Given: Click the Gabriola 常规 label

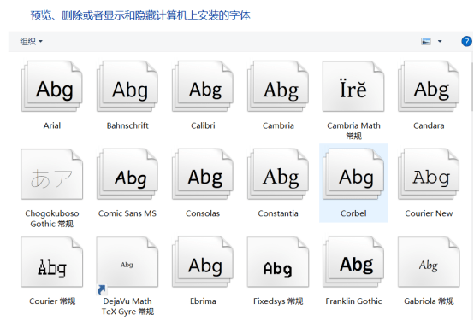Looking at the screenshot, I should tap(429, 301).
